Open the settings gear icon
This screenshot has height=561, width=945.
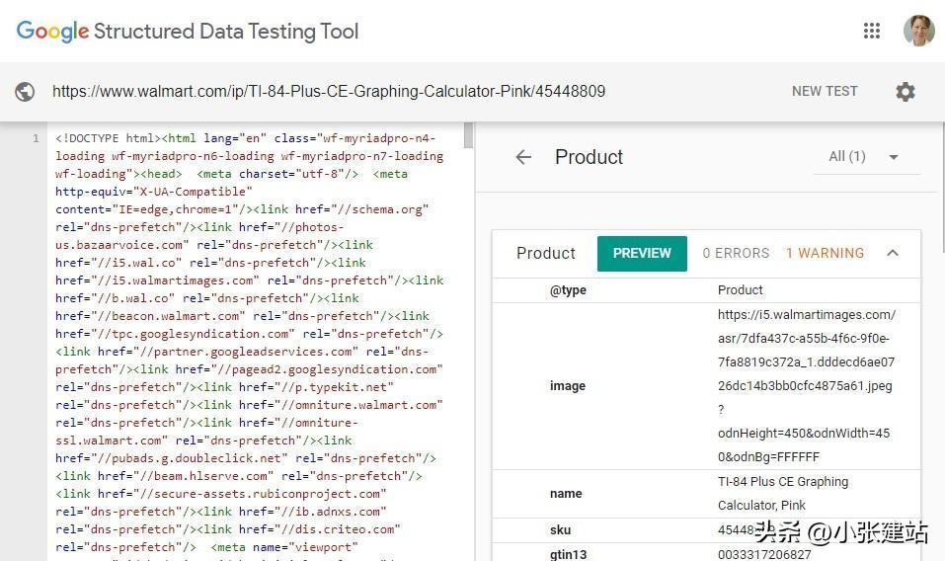tap(905, 92)
